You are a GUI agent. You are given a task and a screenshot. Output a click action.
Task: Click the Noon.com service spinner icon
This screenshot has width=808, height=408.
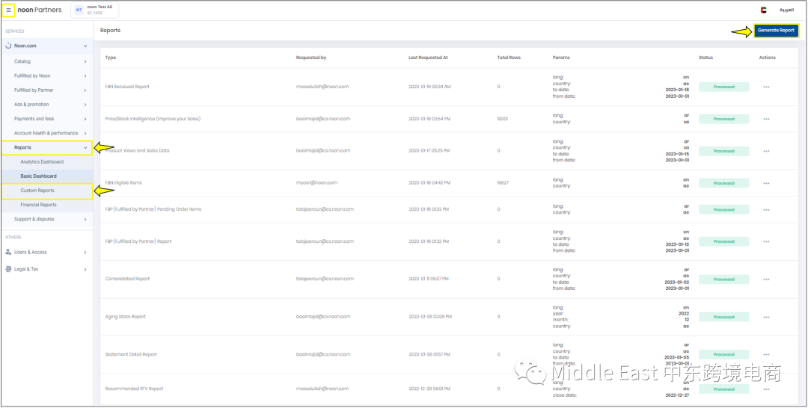click(8, 46)
